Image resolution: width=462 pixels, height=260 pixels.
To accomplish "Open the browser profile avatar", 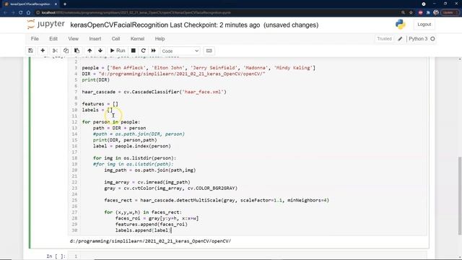I will click(x=436, y=13).
